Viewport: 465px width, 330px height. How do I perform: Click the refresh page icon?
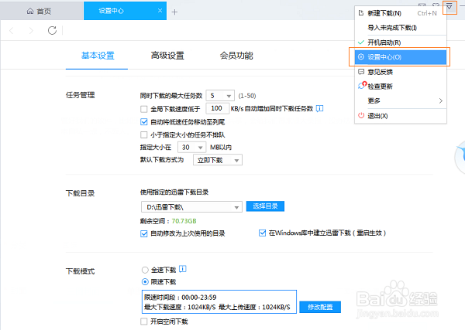pyautogui.click(x=52, y=30)
